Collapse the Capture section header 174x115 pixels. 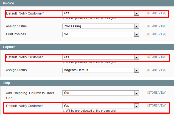[x=9, y=47]
